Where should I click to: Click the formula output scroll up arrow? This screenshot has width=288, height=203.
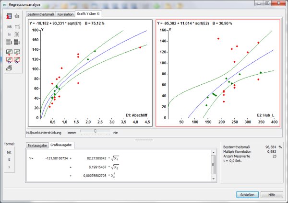pyautogui.click(x=213, y=152)
